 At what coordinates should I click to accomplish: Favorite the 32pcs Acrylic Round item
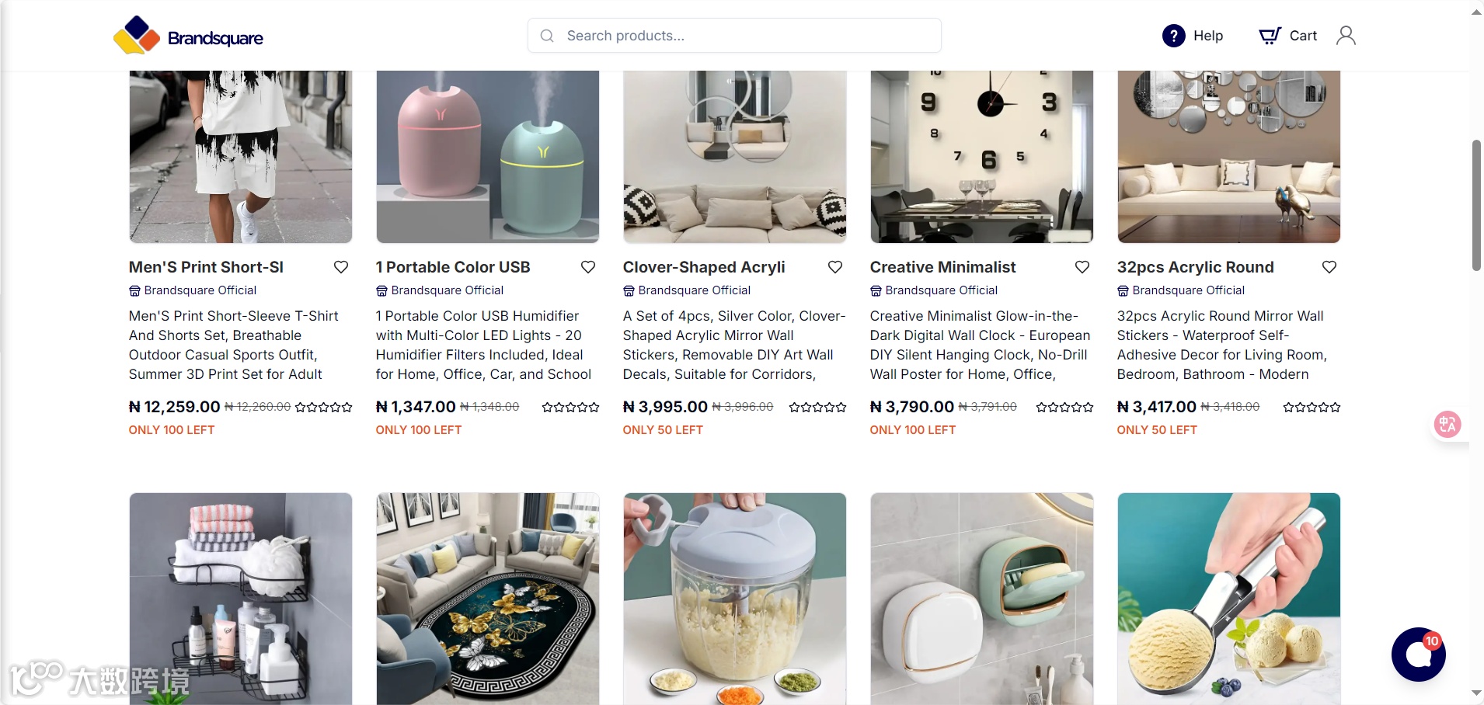(1329, 267)
